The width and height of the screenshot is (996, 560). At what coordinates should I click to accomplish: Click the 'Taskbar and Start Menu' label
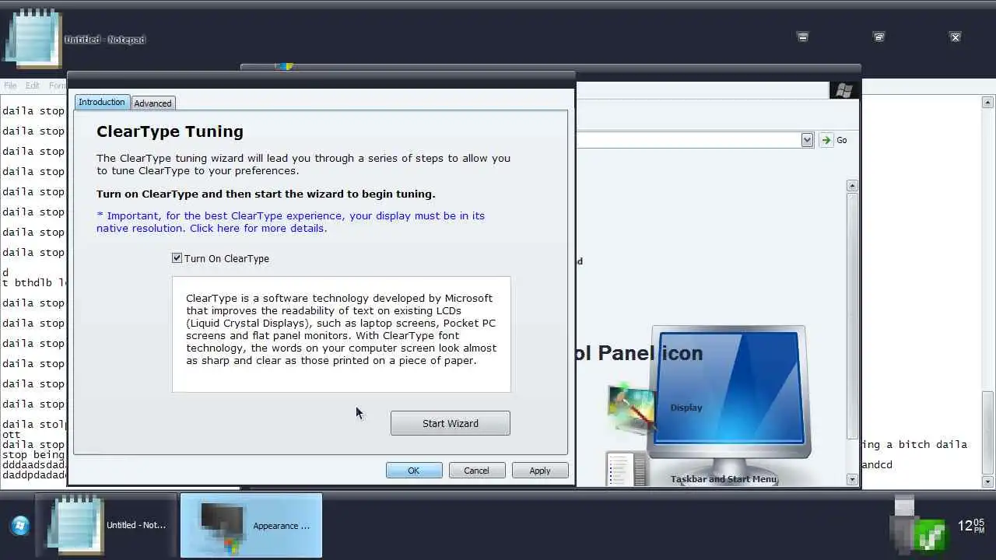[724, 479]
